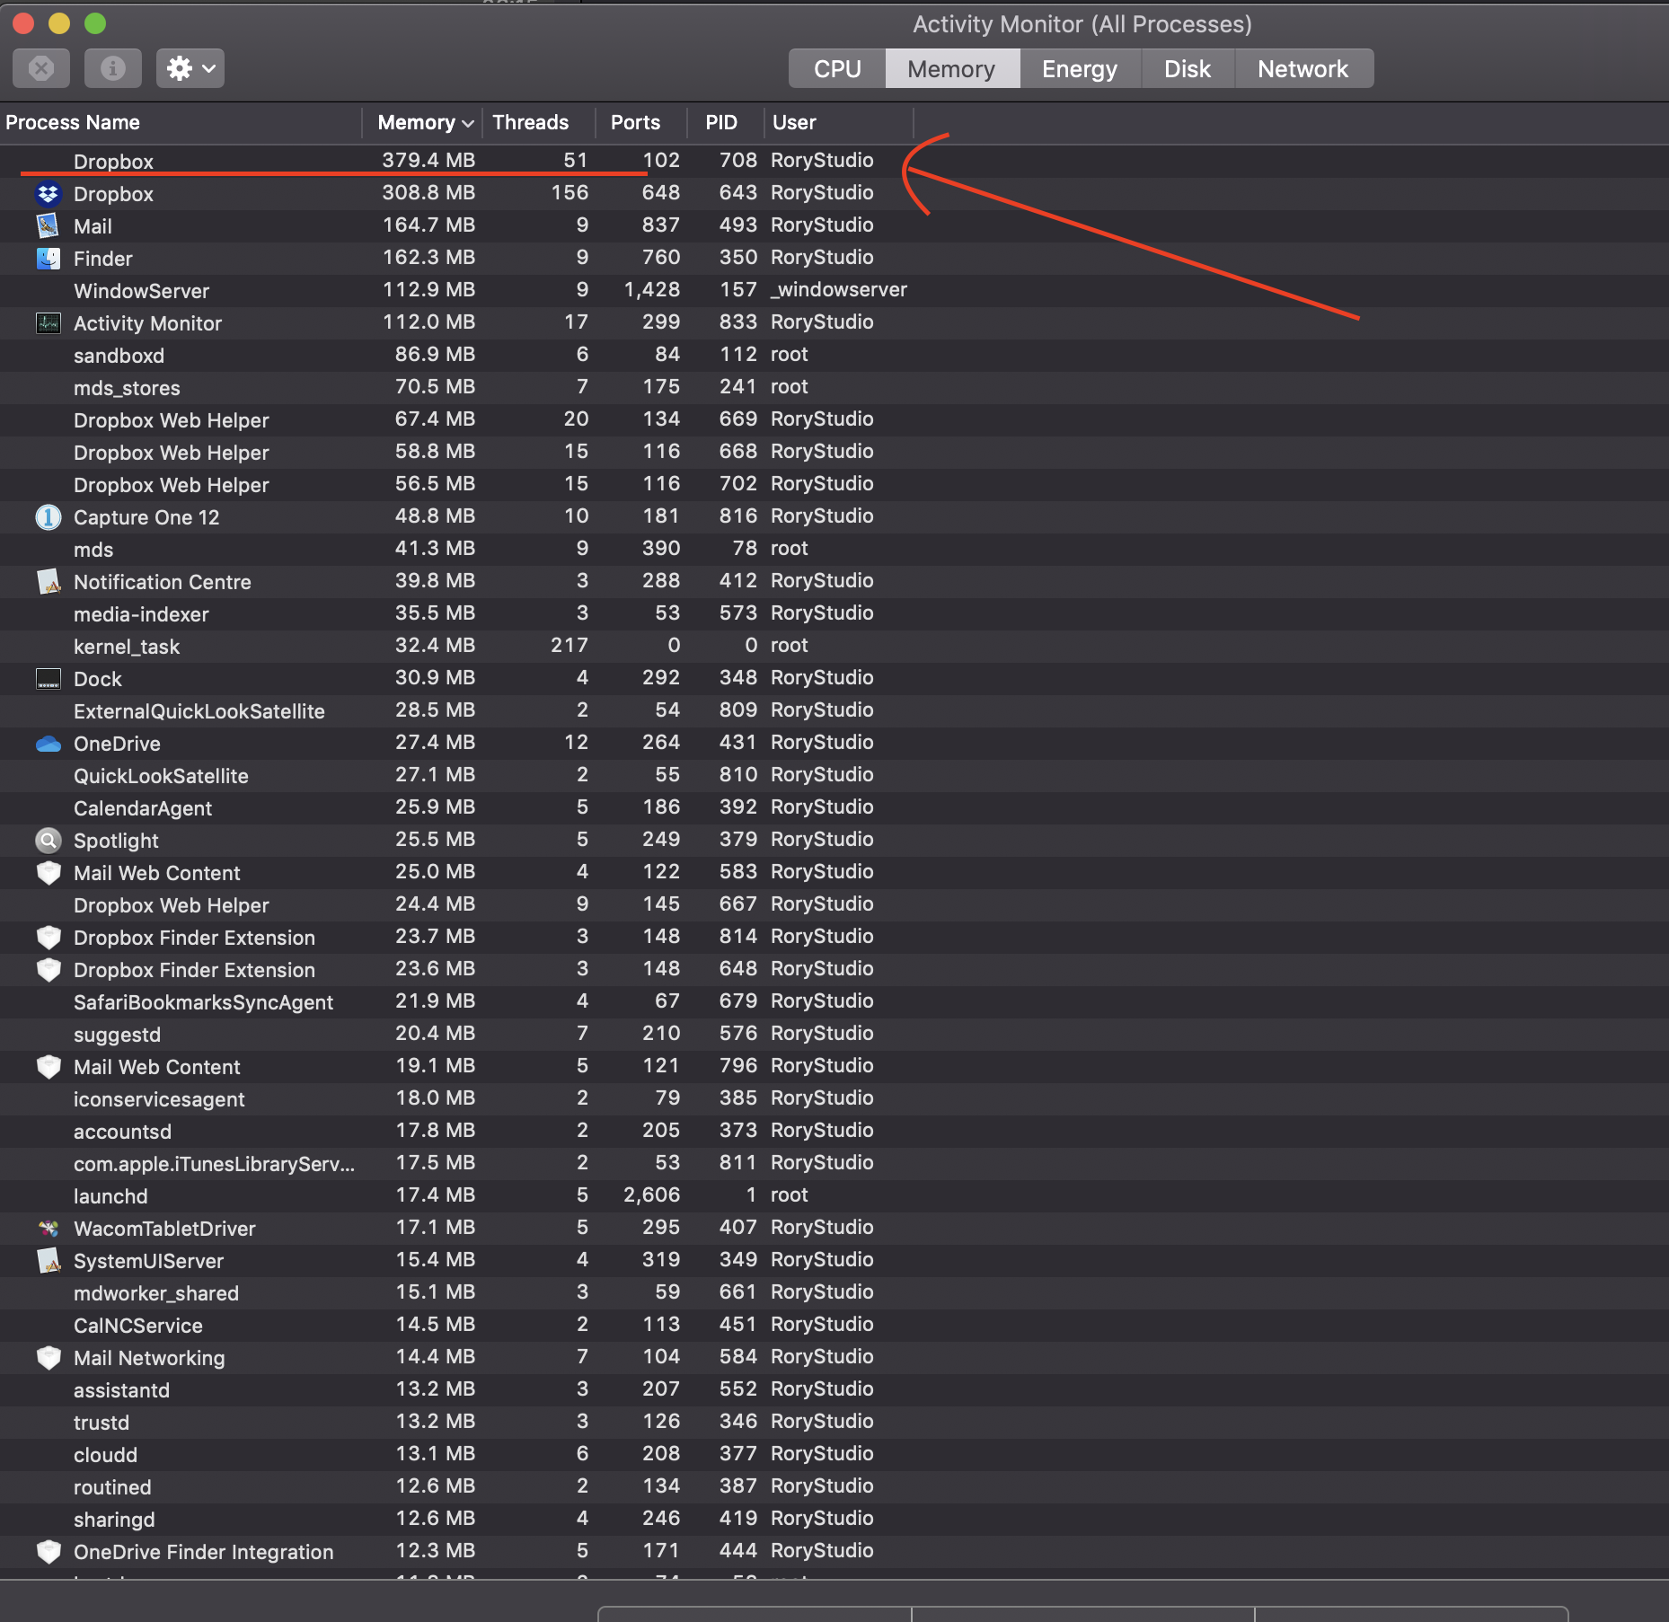
Task: Select the mds_stores process row
Action: pos(834,387)
